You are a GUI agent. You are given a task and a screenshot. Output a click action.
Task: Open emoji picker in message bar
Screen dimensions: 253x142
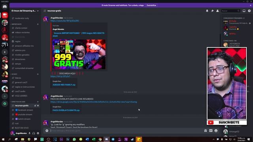216,131
